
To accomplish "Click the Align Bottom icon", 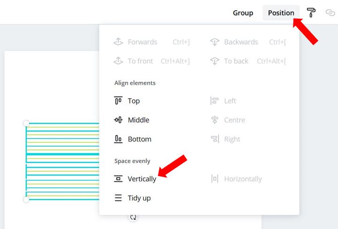I will tap(118, 139).
